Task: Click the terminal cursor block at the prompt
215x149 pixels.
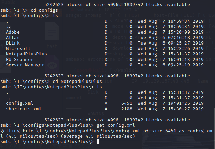Action: [98, 142]
